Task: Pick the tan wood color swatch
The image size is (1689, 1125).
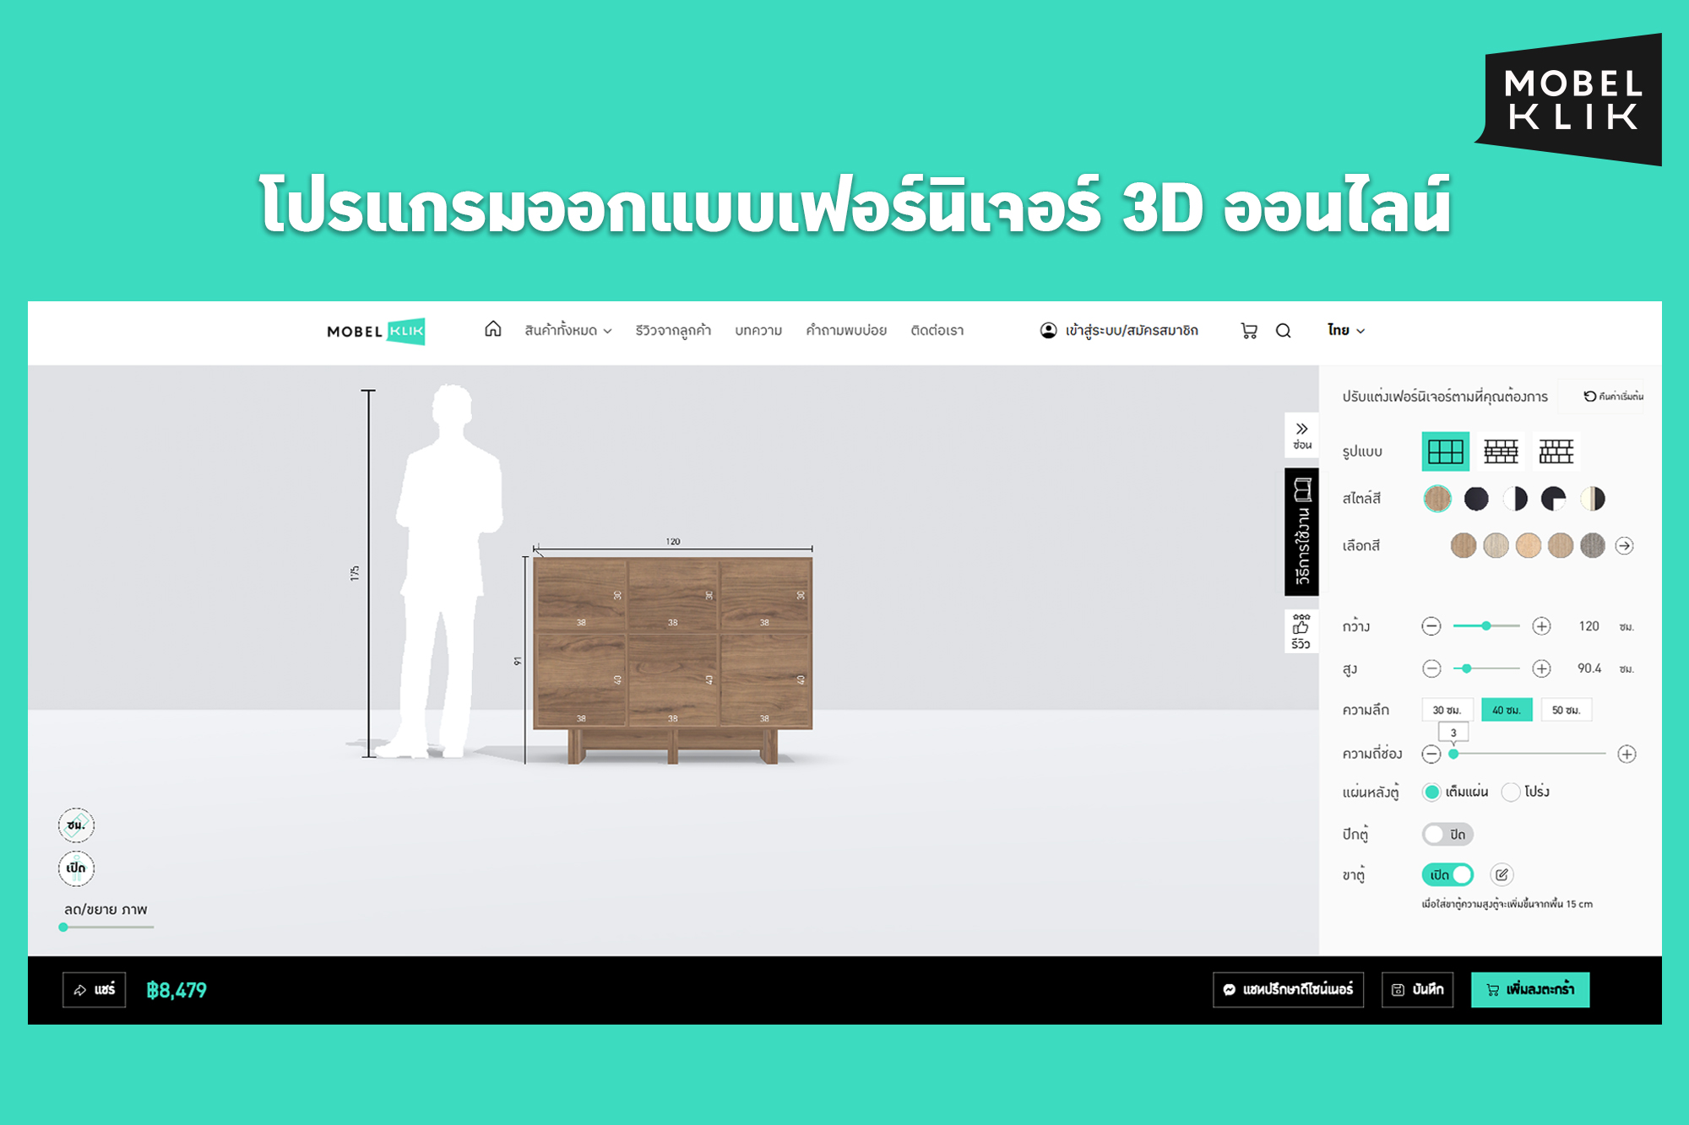Action: pos(1560,546)
